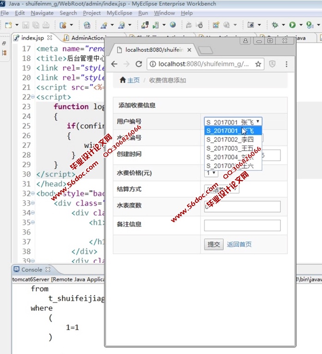322x354 pixels.
Task: Click the server connection toolbar icon
Action: click(144, 25)
